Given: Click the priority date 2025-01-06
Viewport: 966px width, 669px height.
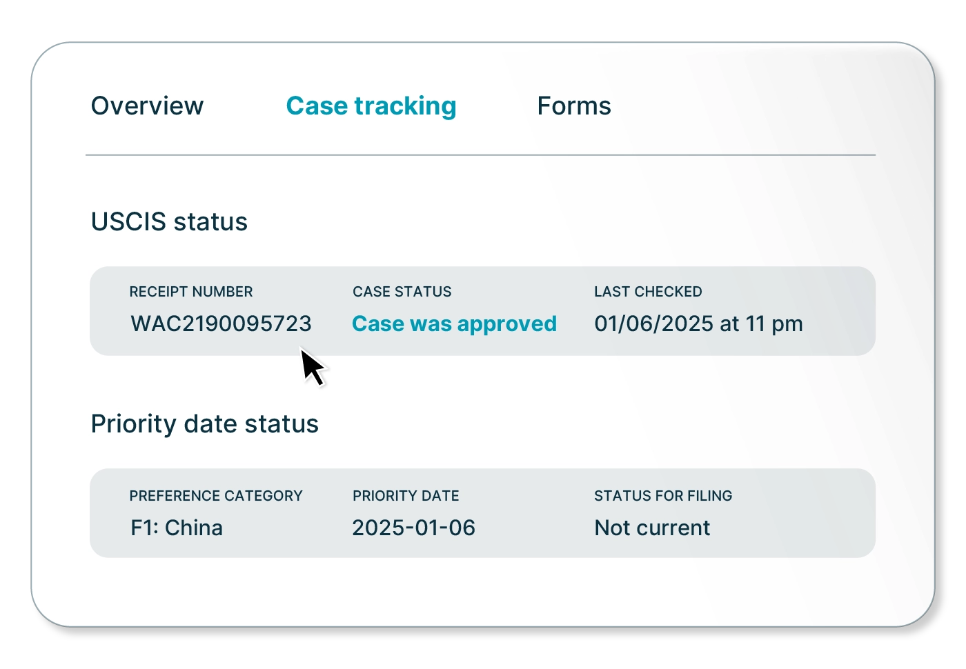Looking at the screenshot, I should (x=413, y=528).
